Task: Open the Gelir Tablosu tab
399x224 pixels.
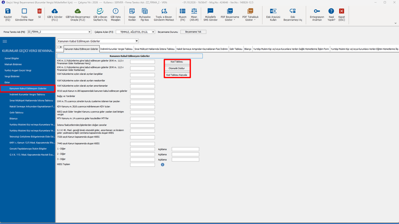Action: pos(236,49)
